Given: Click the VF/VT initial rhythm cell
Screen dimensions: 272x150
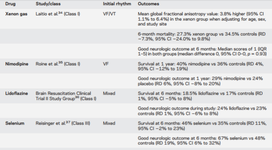Looking at the screenshot, I should tap(109, 14).
